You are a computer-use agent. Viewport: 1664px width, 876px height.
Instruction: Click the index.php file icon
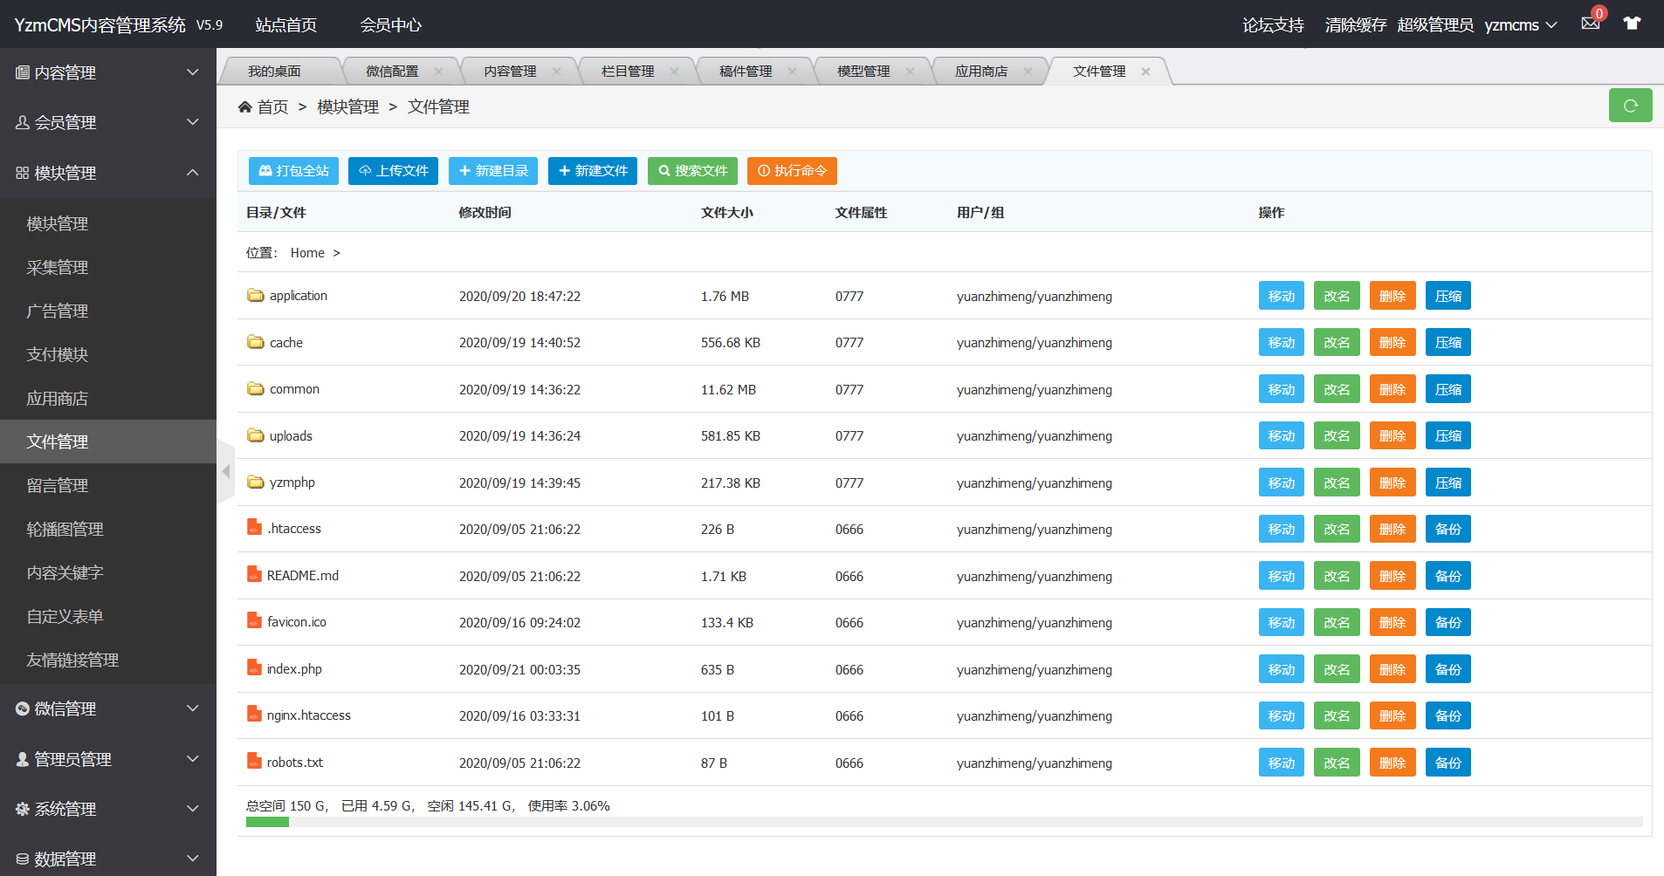[x=254, y=668]
